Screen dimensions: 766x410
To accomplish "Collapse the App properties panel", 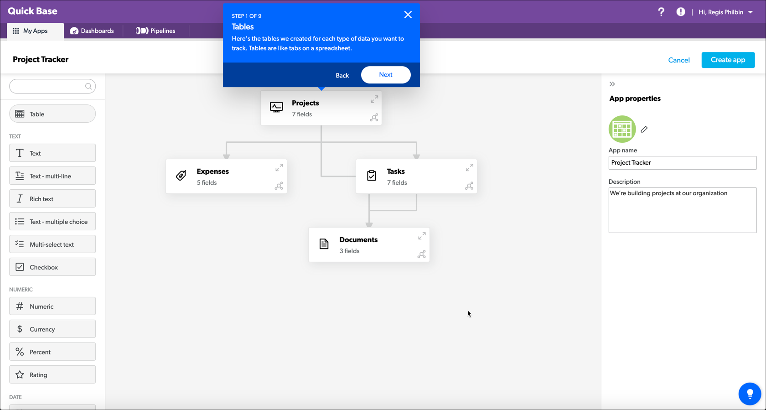I will (612, 84).
